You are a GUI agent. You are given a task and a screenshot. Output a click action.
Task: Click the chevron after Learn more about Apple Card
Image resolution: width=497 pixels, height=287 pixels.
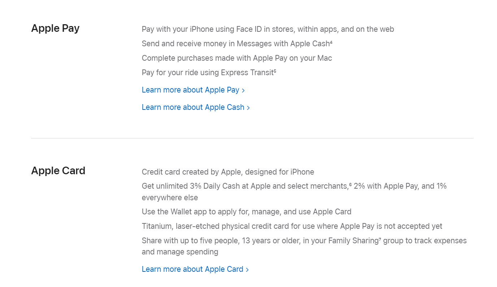tap(247, 270)
